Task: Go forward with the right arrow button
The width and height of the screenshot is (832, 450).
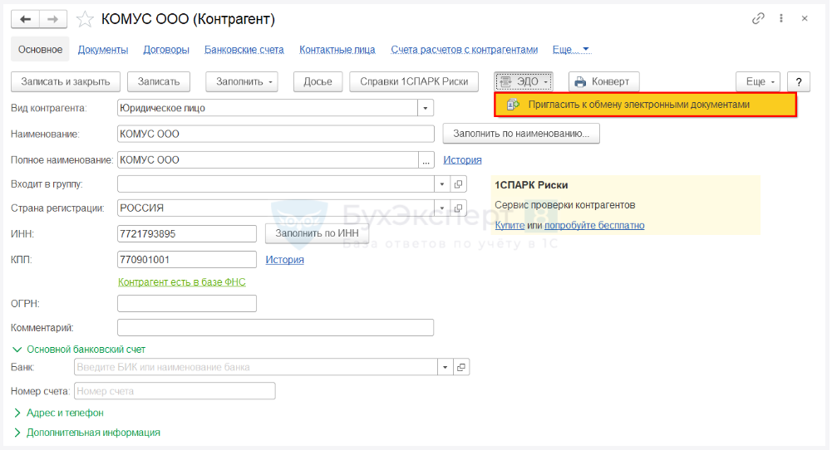Action: 53,20
